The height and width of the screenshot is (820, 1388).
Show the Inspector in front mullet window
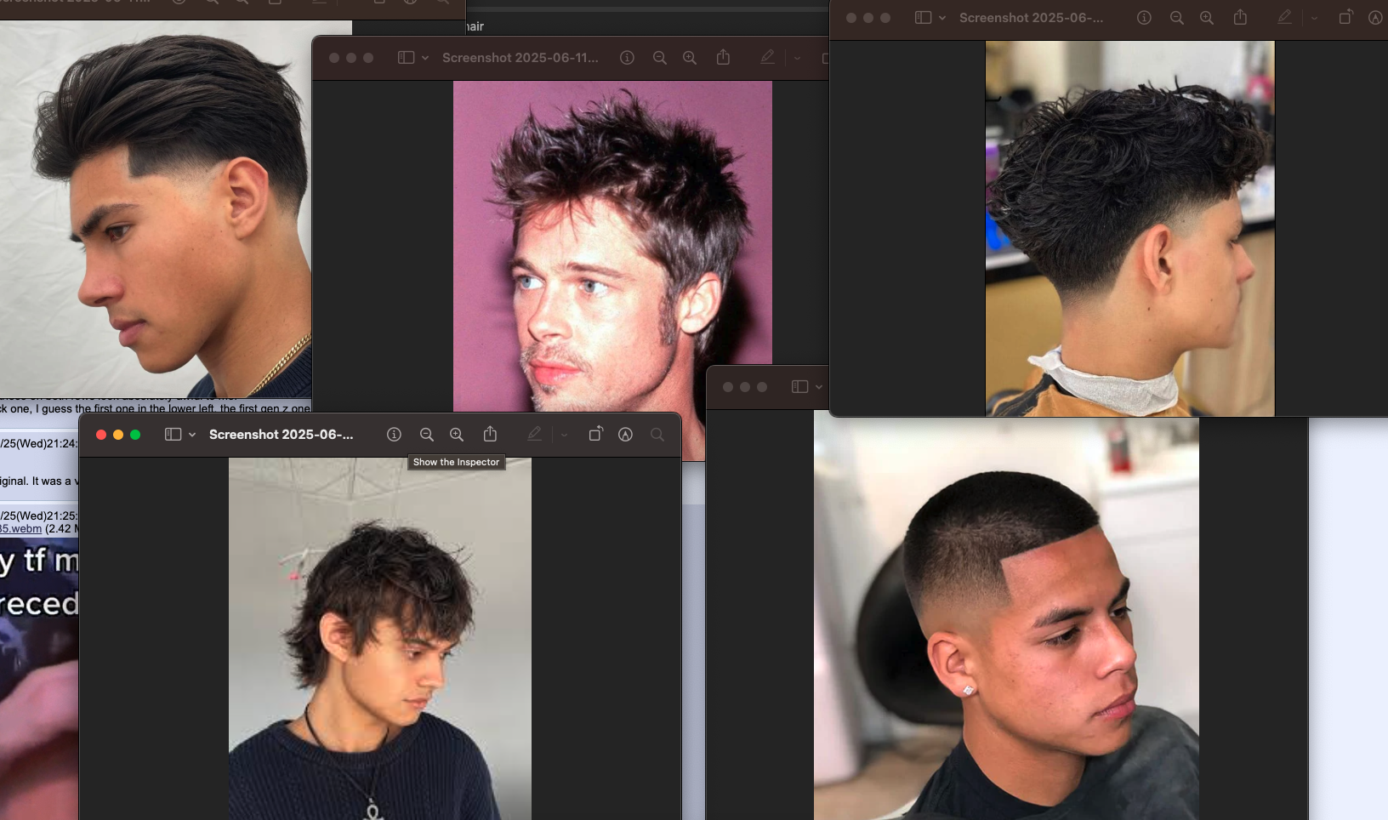pos(394,435)
